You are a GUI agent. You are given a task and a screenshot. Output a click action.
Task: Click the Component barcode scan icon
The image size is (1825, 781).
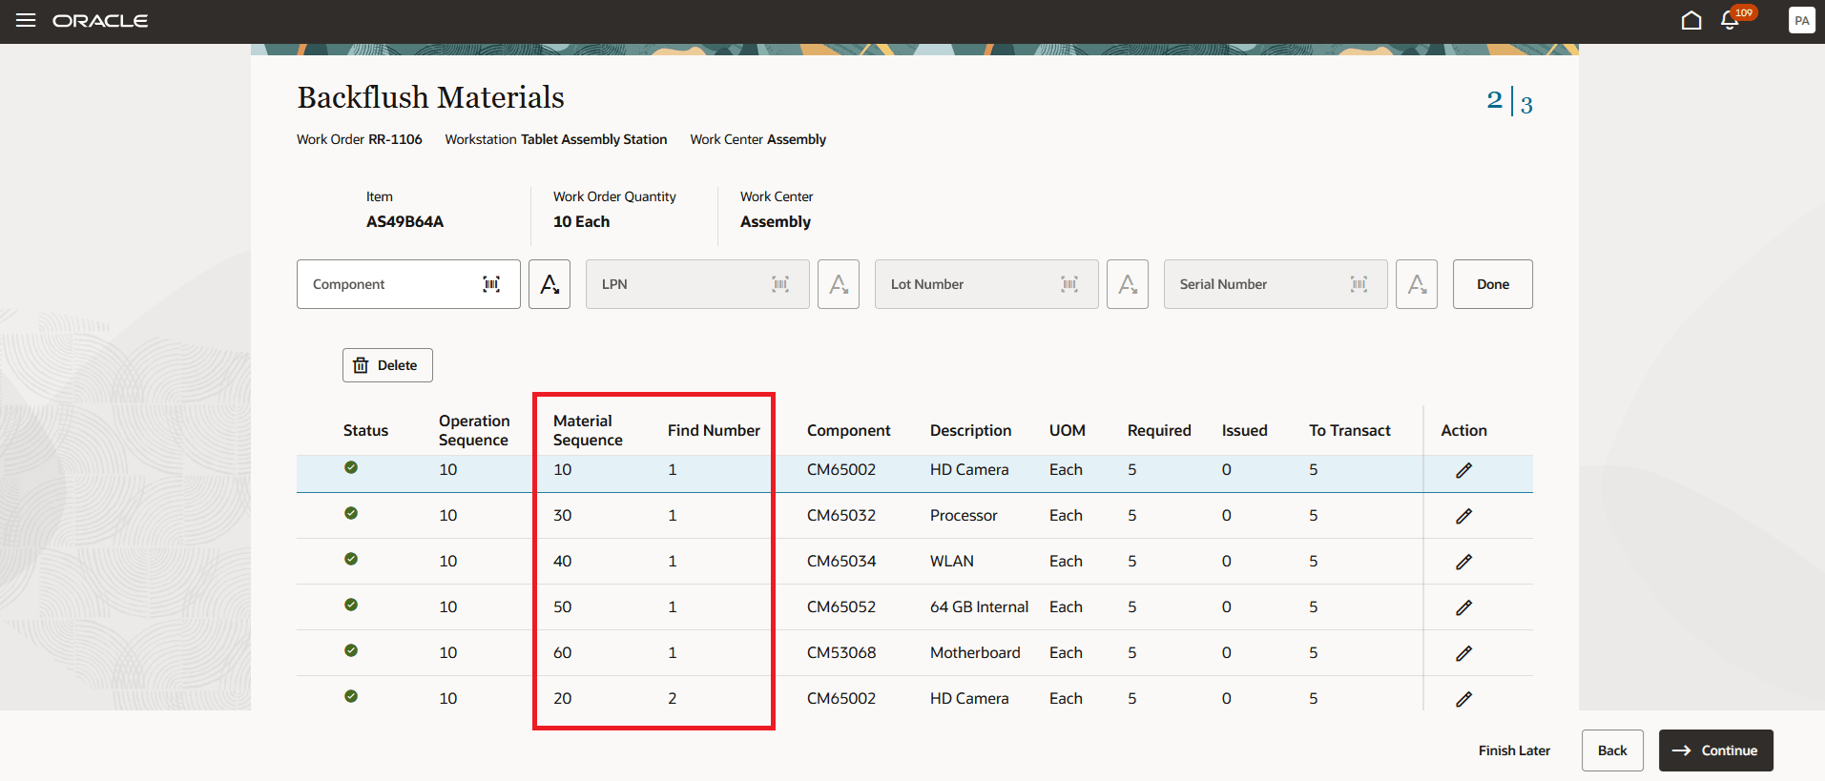click(x=491, y=284)
